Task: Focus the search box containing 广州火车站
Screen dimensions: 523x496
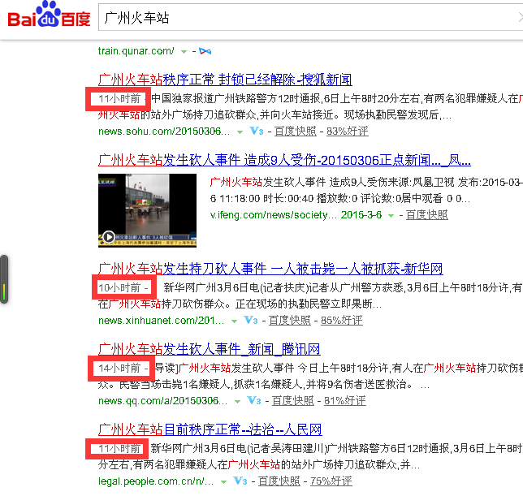Action: [310, 17]
